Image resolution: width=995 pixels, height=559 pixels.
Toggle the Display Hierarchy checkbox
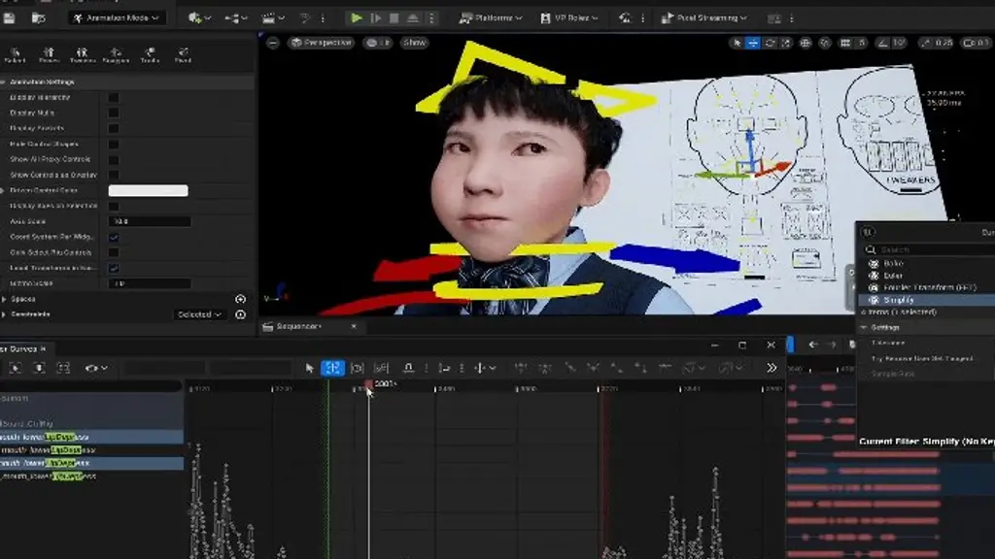coord(114,98)
